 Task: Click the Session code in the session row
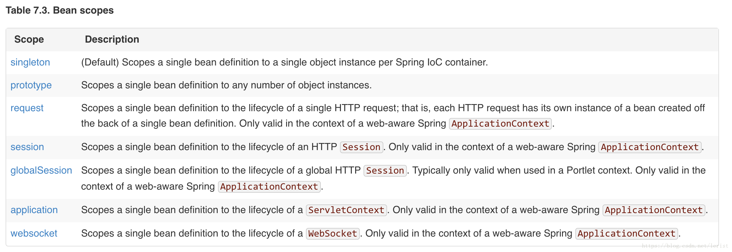point(362,147)
